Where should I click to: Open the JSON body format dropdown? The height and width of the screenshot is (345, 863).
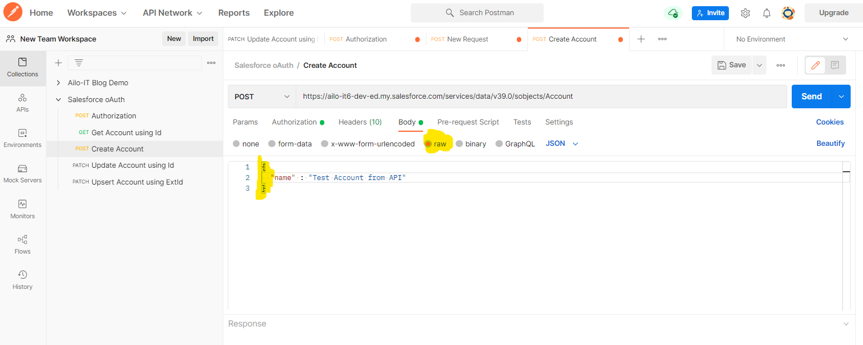[562, 144]
